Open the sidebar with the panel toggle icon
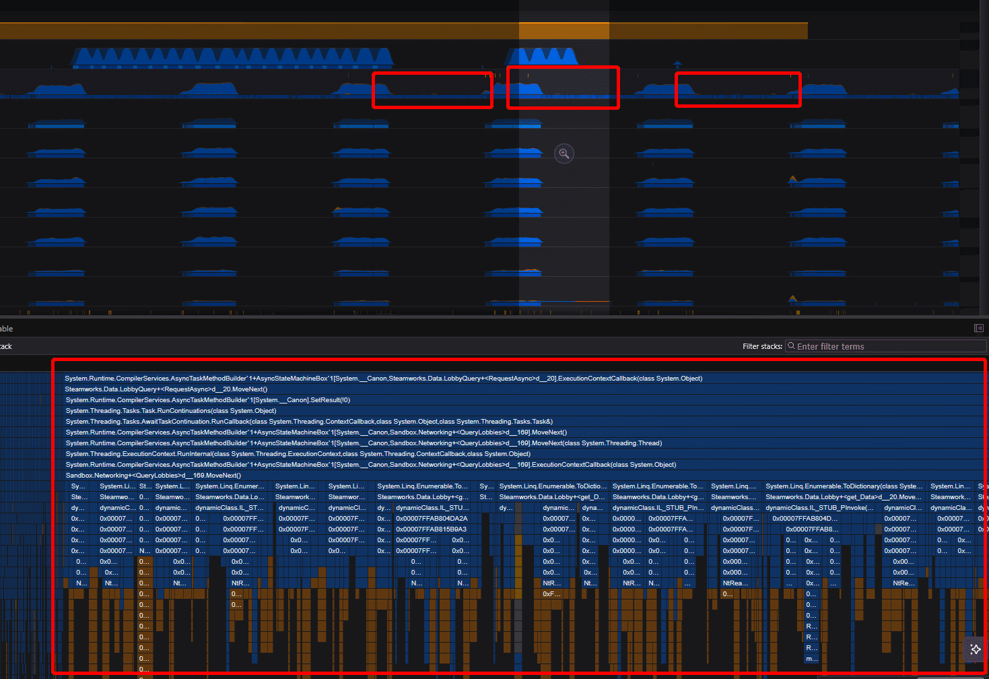The height and width of the screenshot is (679, 989). [978, 328]
